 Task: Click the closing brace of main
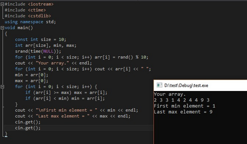coord(6,134)
